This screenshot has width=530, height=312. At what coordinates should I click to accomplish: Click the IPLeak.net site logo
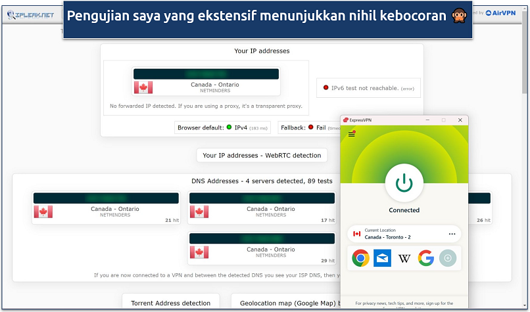[x=30, y=13]
